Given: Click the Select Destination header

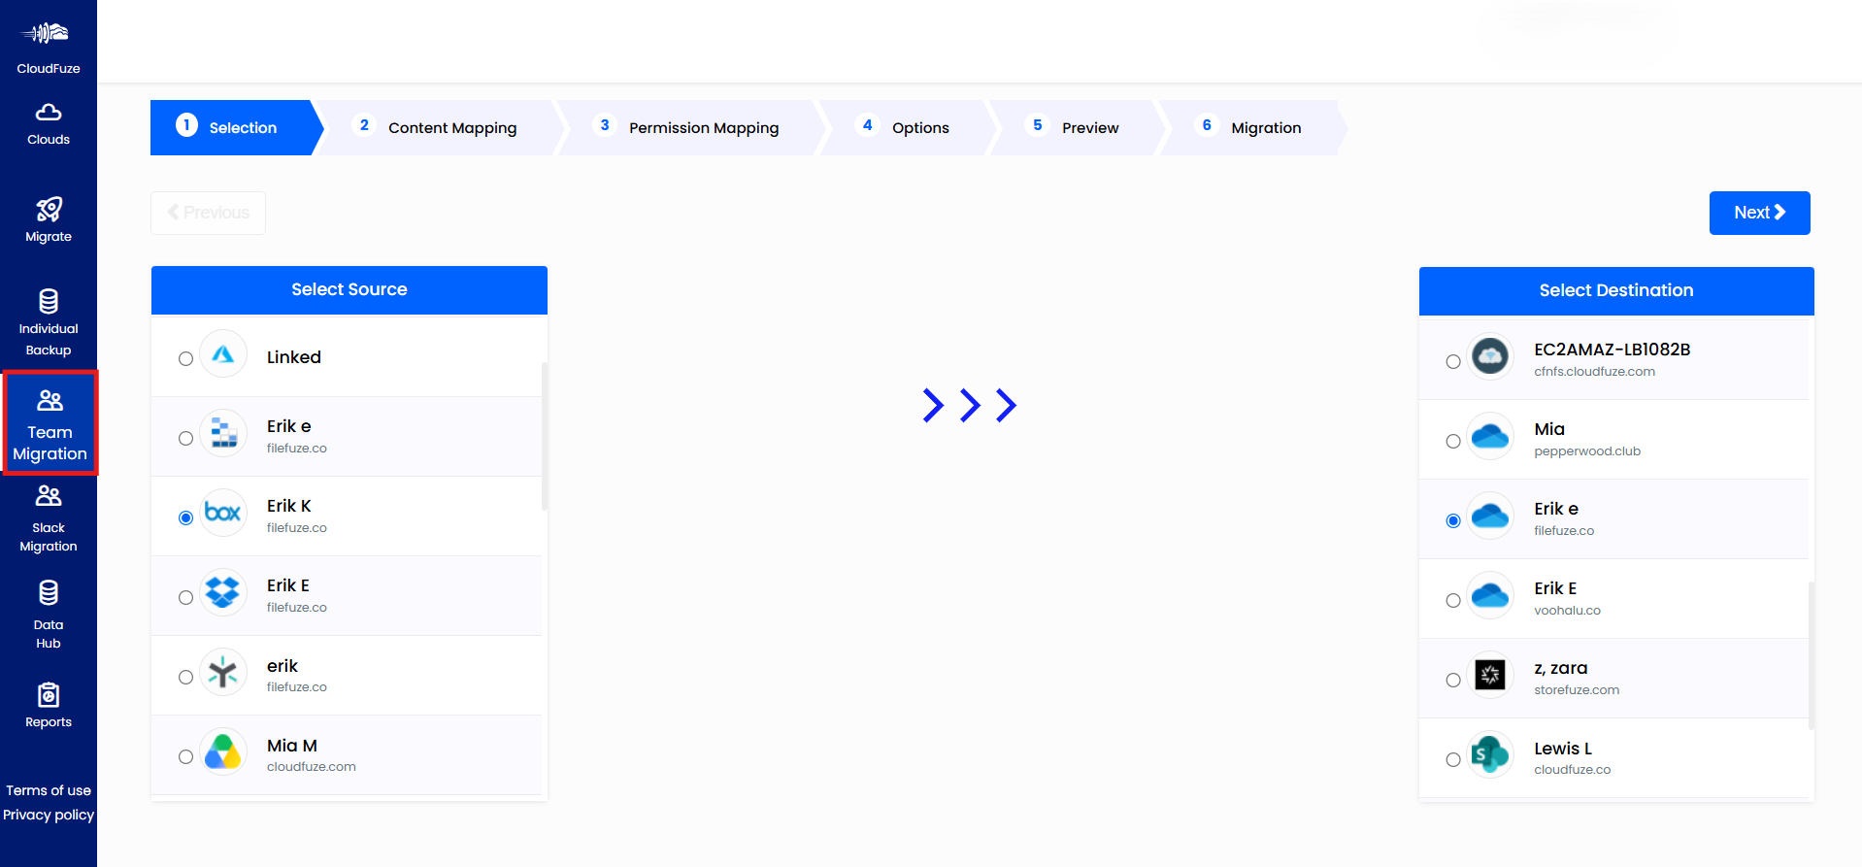Looking at the screenshot, I should coord(1616,290).
